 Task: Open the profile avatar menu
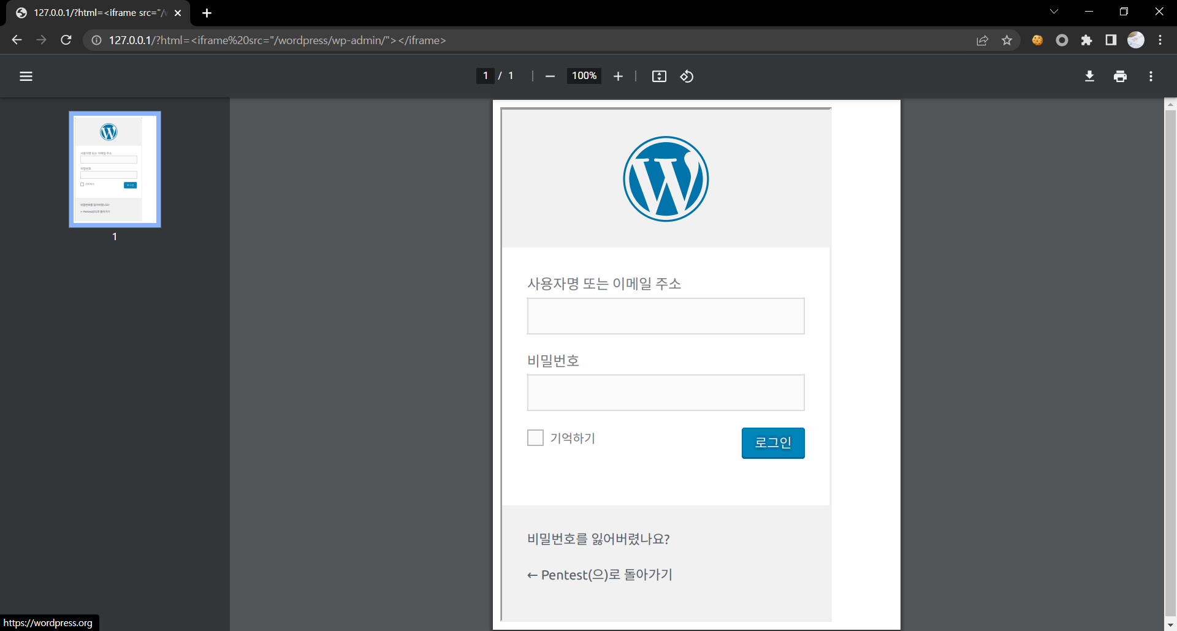1136,40
